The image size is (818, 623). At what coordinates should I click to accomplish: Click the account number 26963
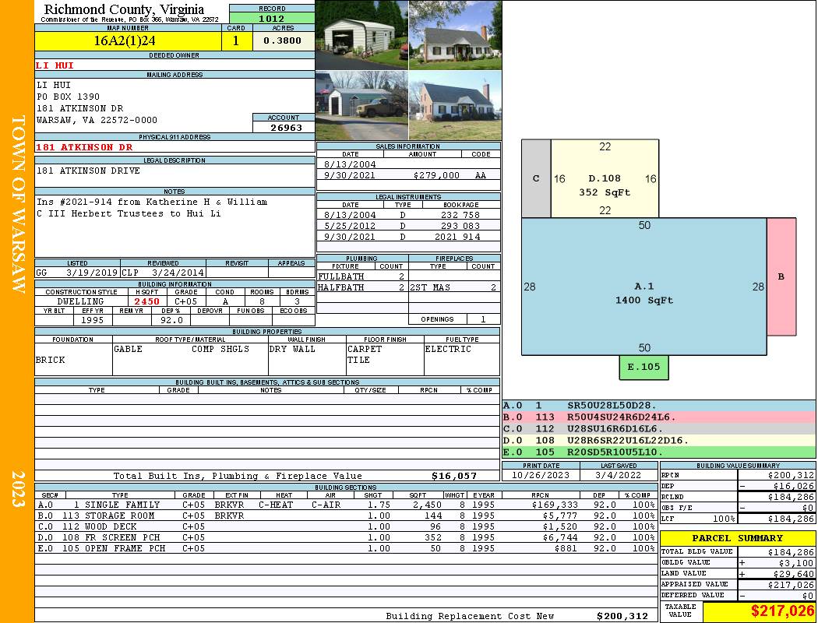tap(286, 127)
